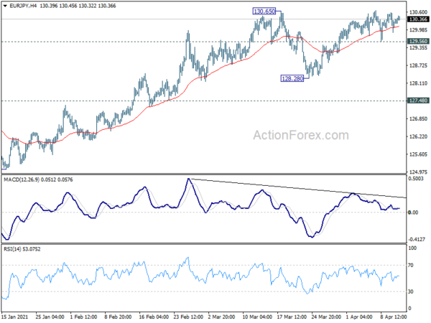Image resolution: width=431 pixels, height=323 pixels.
Task: Click the current price tag 130.366
Action: (x=418, y=19)
